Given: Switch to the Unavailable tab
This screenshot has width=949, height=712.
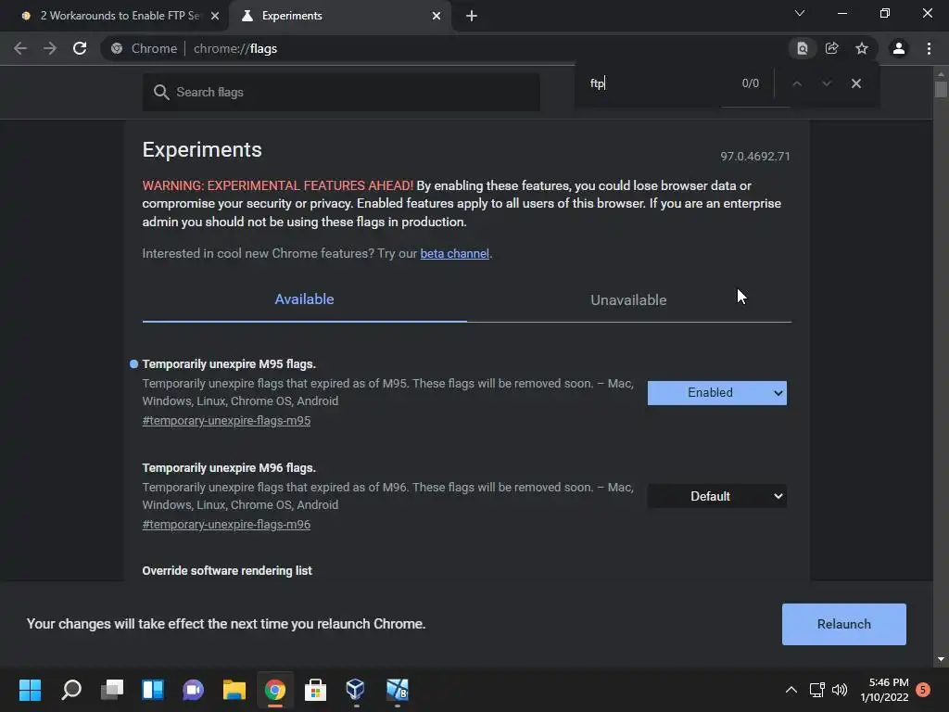Looking at the screenshot, I should click(629, 299).
